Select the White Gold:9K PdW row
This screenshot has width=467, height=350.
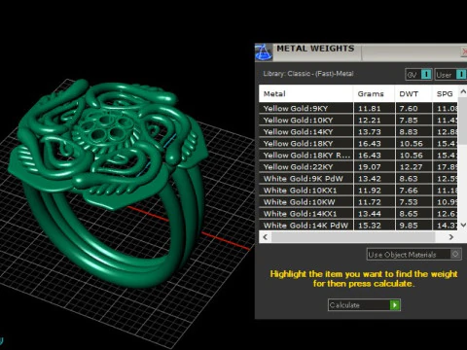click(x=358, y=178)
